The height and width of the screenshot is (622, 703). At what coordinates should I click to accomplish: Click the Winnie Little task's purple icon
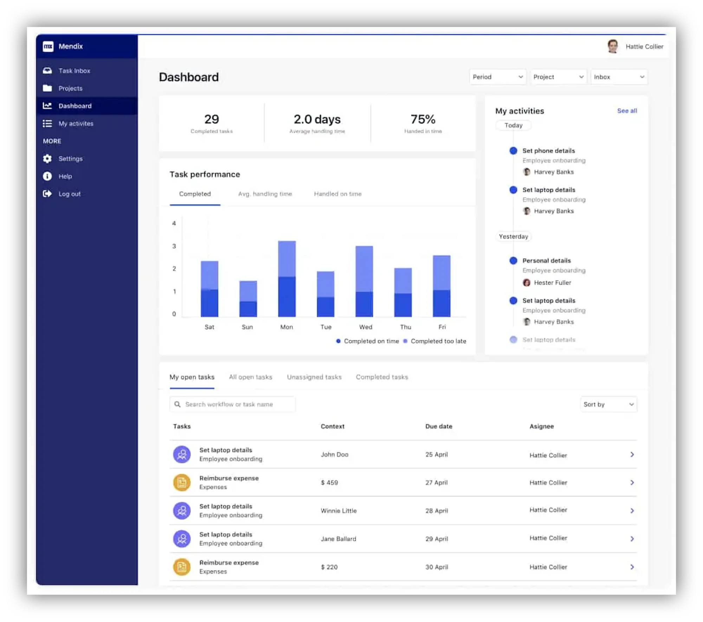(182, 511)
